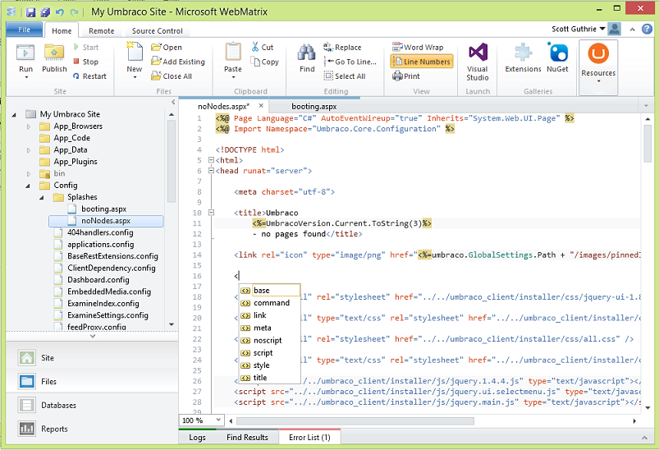659x450 pixels.
Task: Click the Add Existing button
Action: tap(178, 62)
